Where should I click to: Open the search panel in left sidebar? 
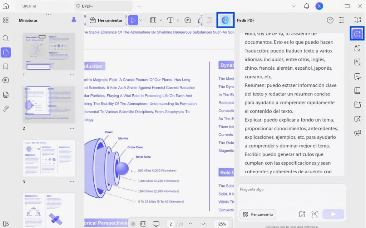pyautogui.click(x=6, y=38)
